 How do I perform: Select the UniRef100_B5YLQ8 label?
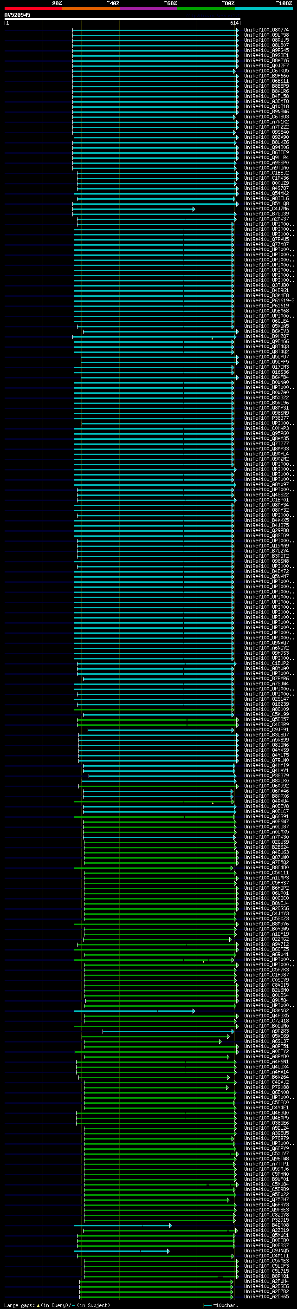point(266,204)
